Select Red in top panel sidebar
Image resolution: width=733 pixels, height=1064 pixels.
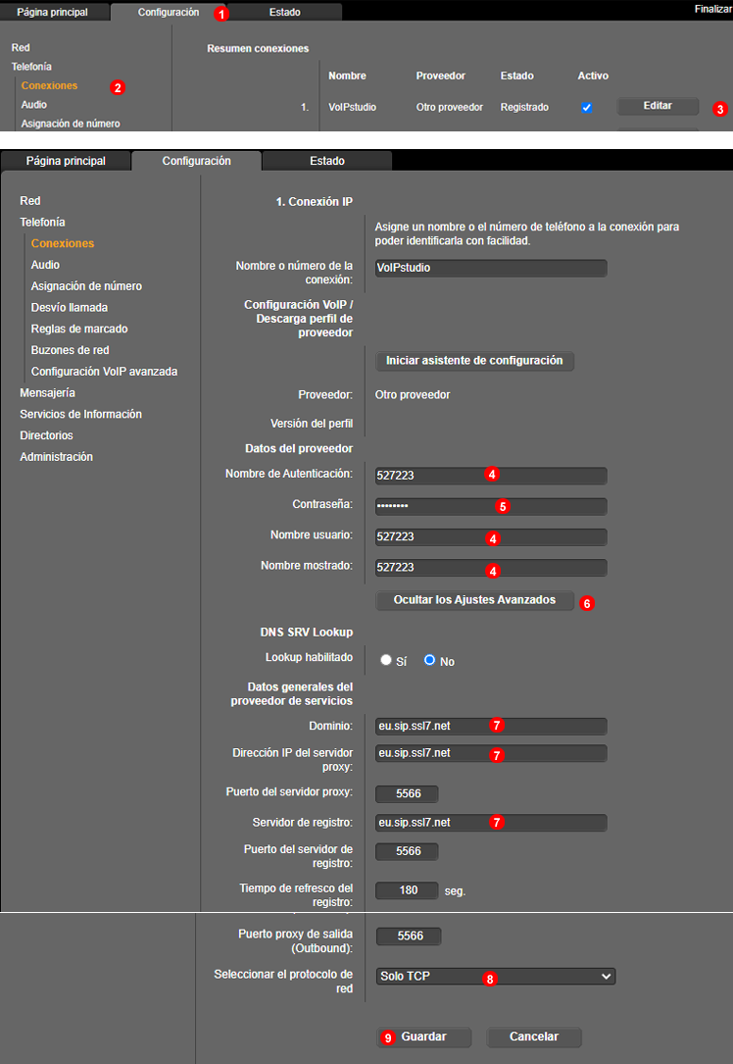point(21,47)
